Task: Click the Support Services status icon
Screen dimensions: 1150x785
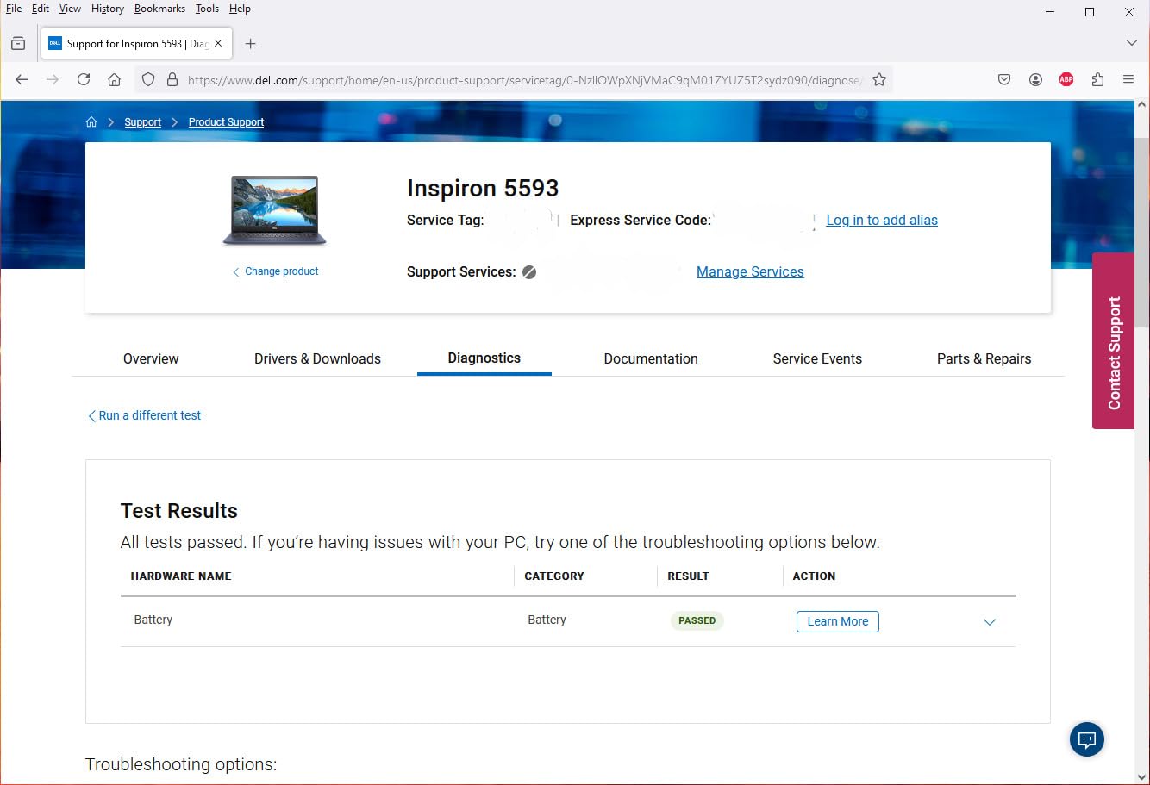Action: pos(529,272)
